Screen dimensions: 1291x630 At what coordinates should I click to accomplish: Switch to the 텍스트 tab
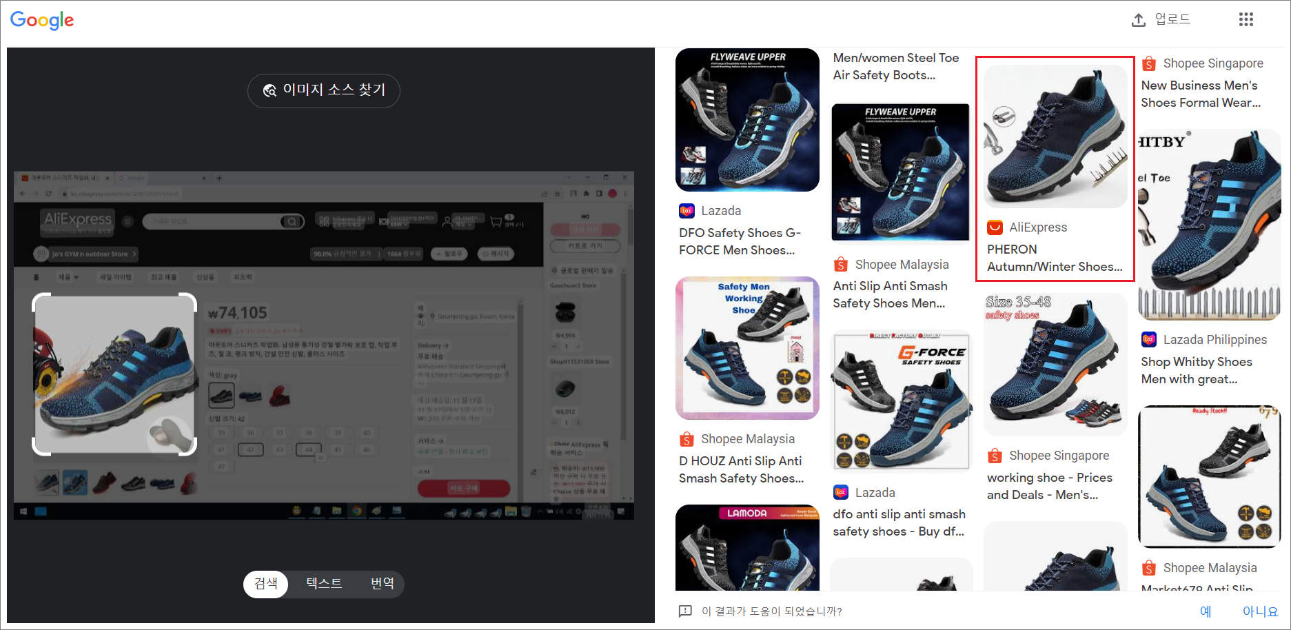click(x=324, y=584)
